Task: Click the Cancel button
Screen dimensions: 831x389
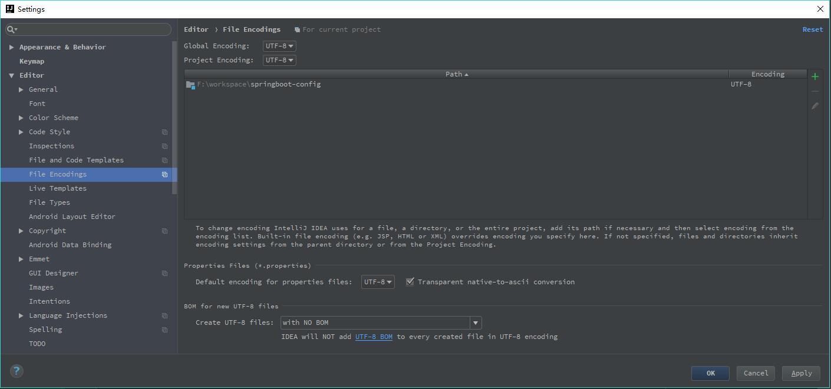Action: click(x=756, y=373)
